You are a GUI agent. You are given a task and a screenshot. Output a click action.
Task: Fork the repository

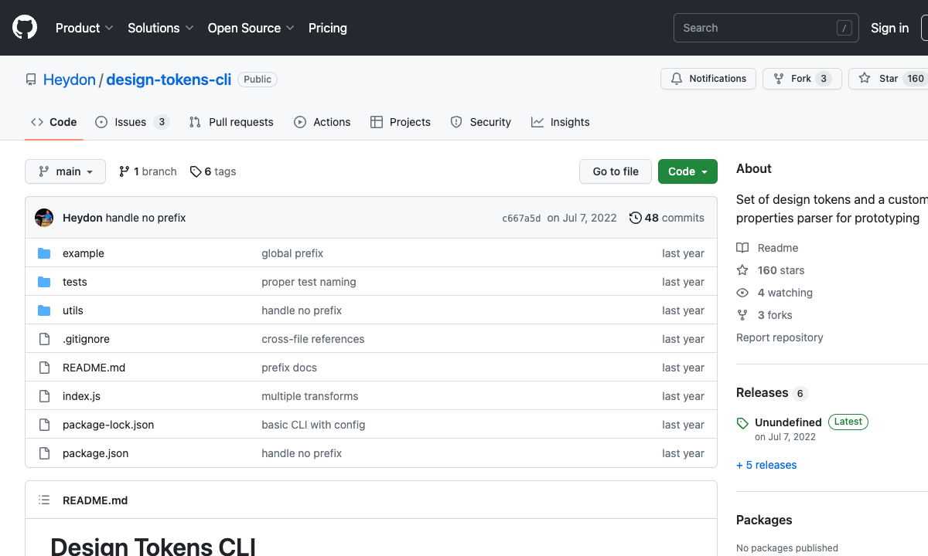point(802,78)
